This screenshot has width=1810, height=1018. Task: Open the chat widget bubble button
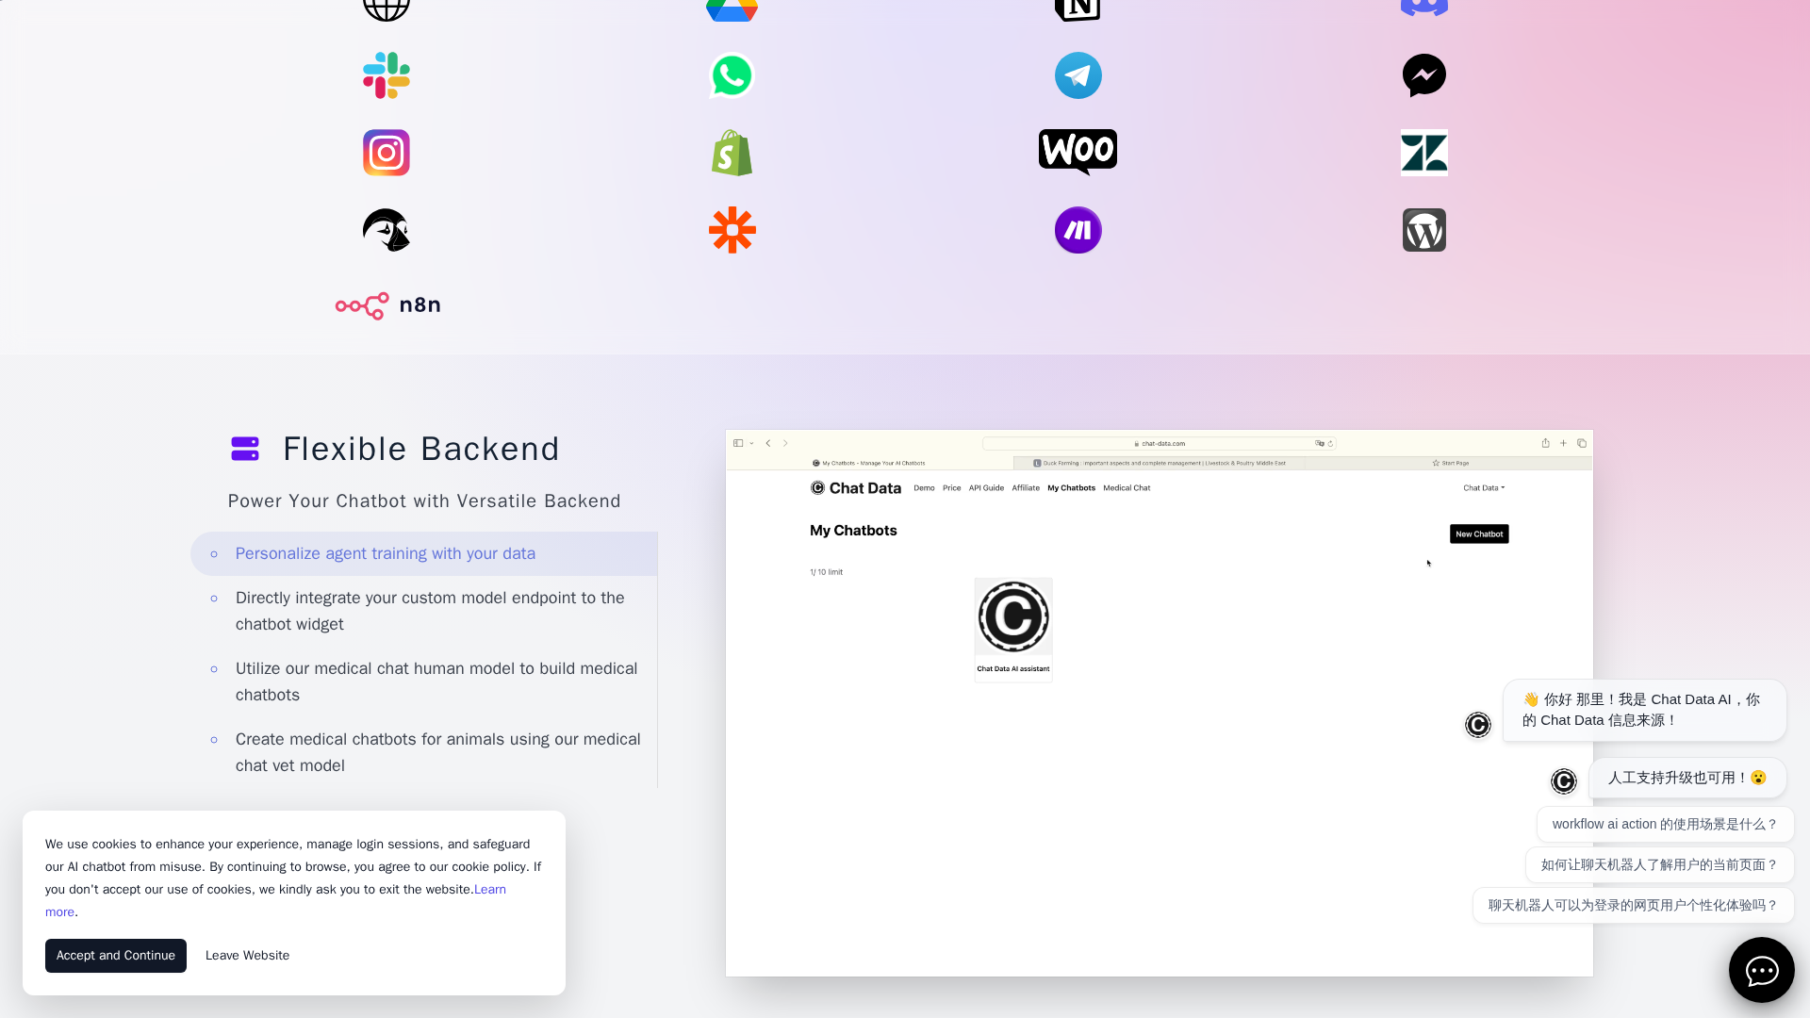1761,969
